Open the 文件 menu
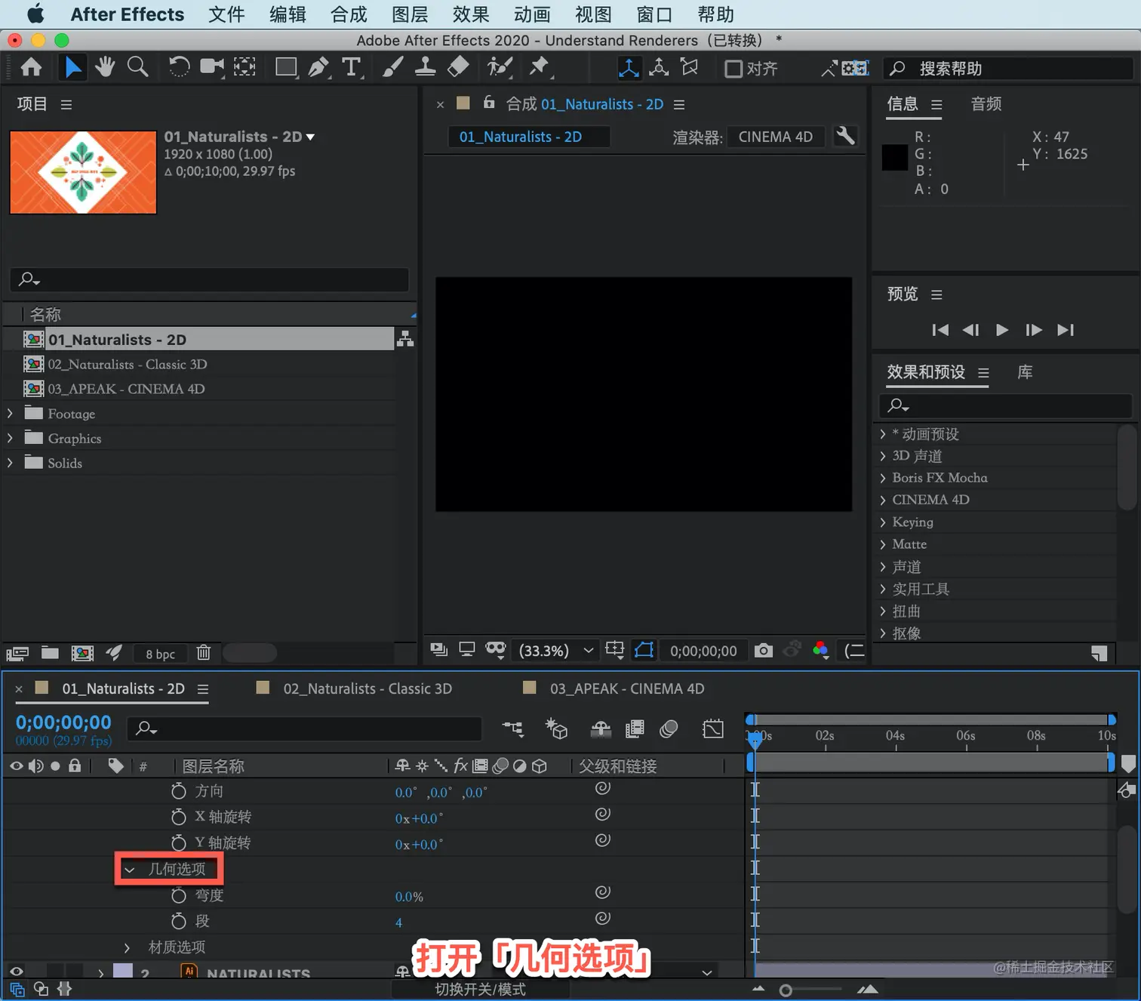Image resolution: width=1141 pixels, height=1001 pixels. click(226, 14)
